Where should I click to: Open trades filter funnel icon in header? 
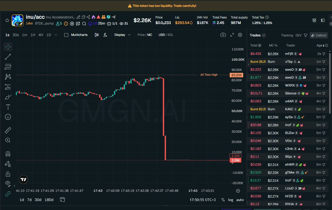305,35
